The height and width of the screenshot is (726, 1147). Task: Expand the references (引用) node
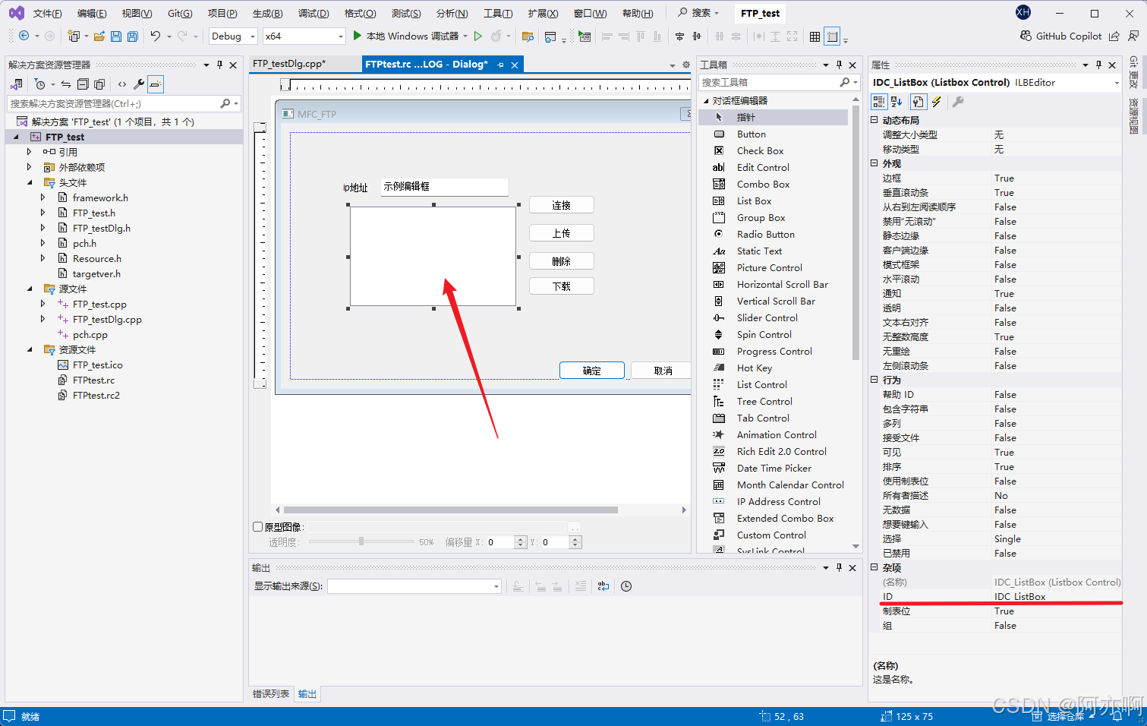click(x=30, y=152)
